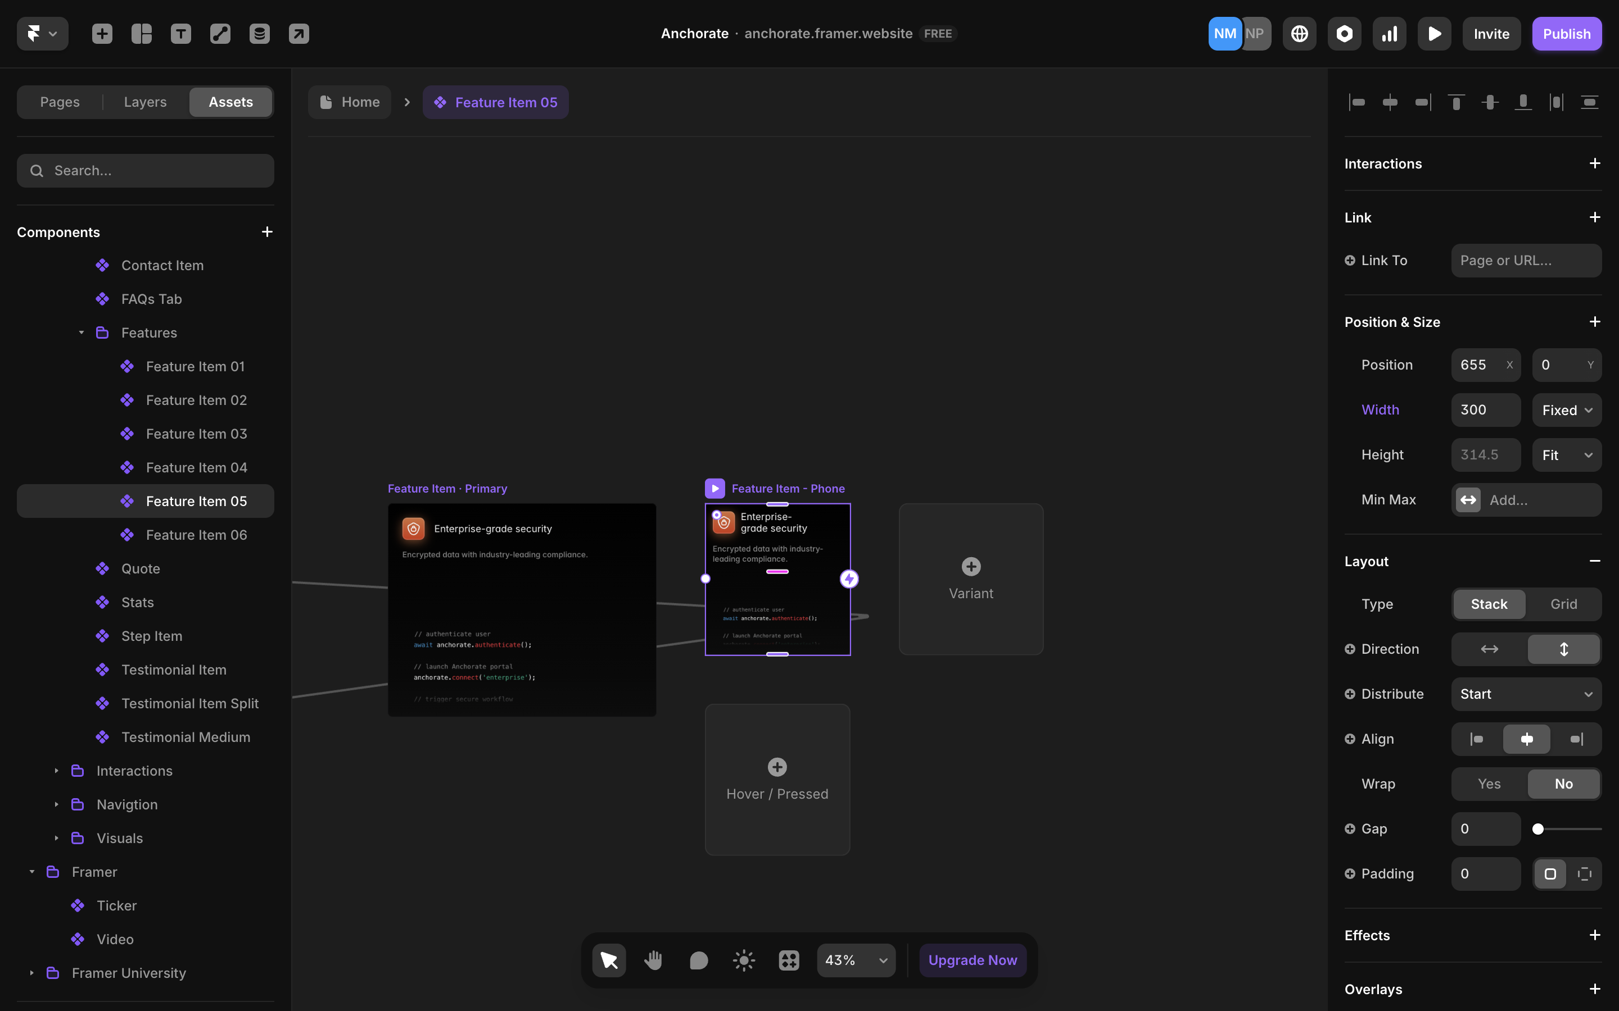
Task: Click the Upgrade Now button
Action: tap(972, 959)
